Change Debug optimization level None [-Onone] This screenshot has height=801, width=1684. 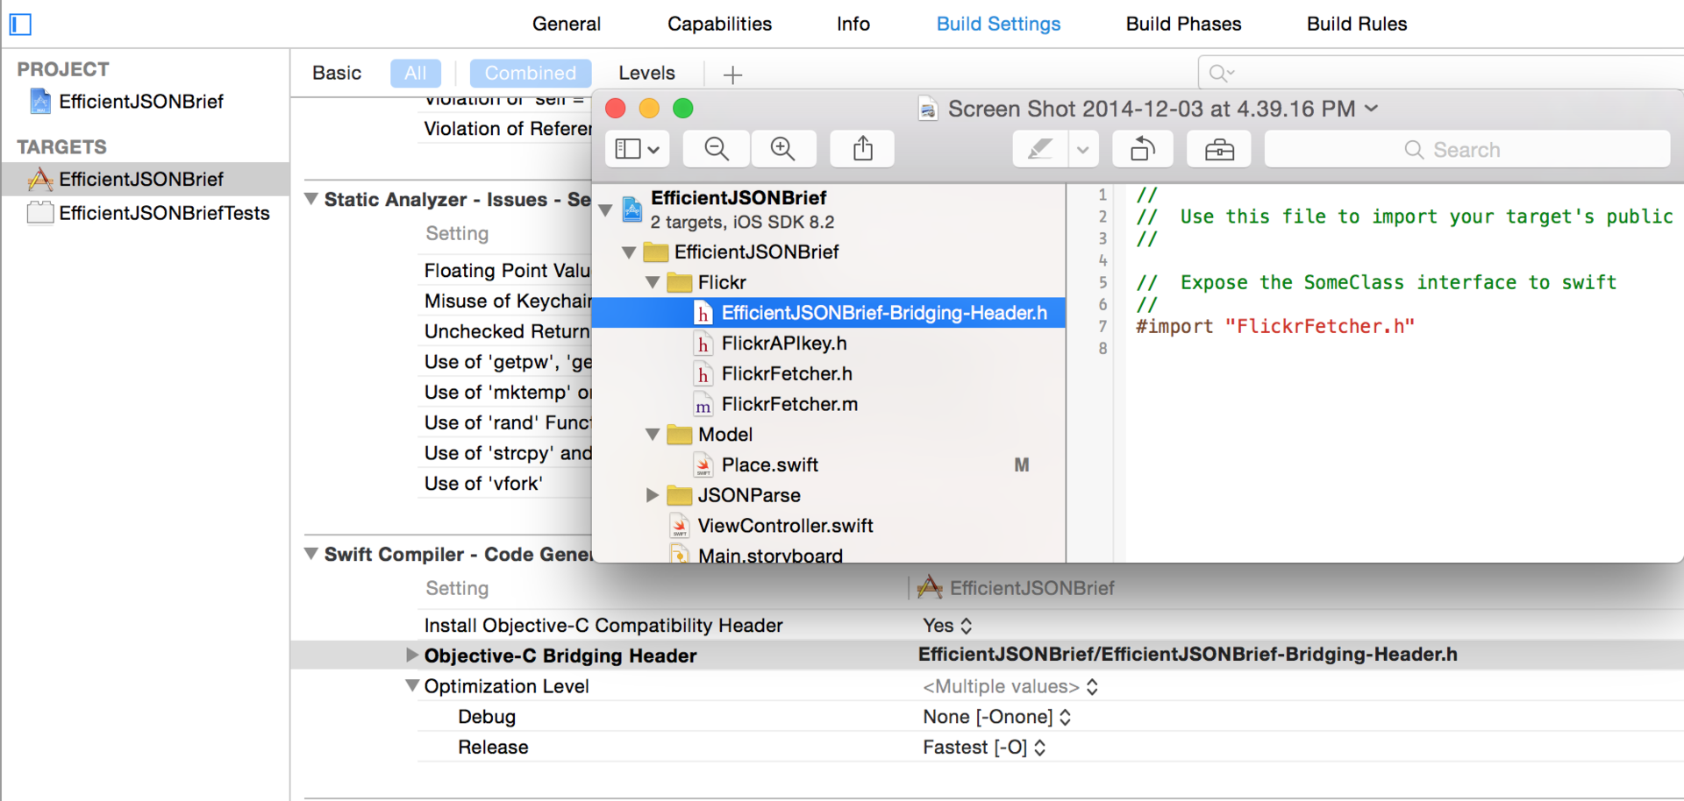pyautogui.click(x=997, y=717)
